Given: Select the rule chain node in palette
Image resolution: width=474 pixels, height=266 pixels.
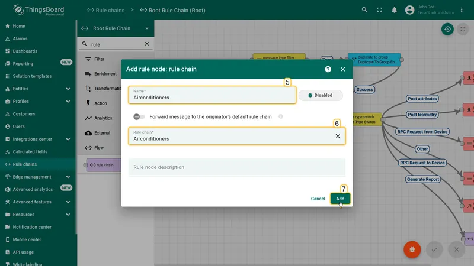Looking at the screenshot, I should (x=103, y=165).
